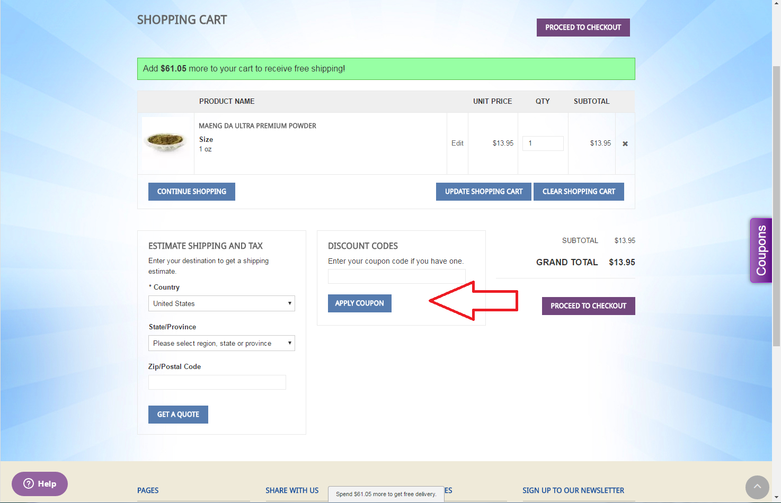Click Update Shopping Cart
The height and width of the screenshot is (503, 781).
pyautogui.click(x=483, y=192)
